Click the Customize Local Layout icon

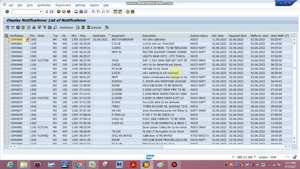[132, 12]
